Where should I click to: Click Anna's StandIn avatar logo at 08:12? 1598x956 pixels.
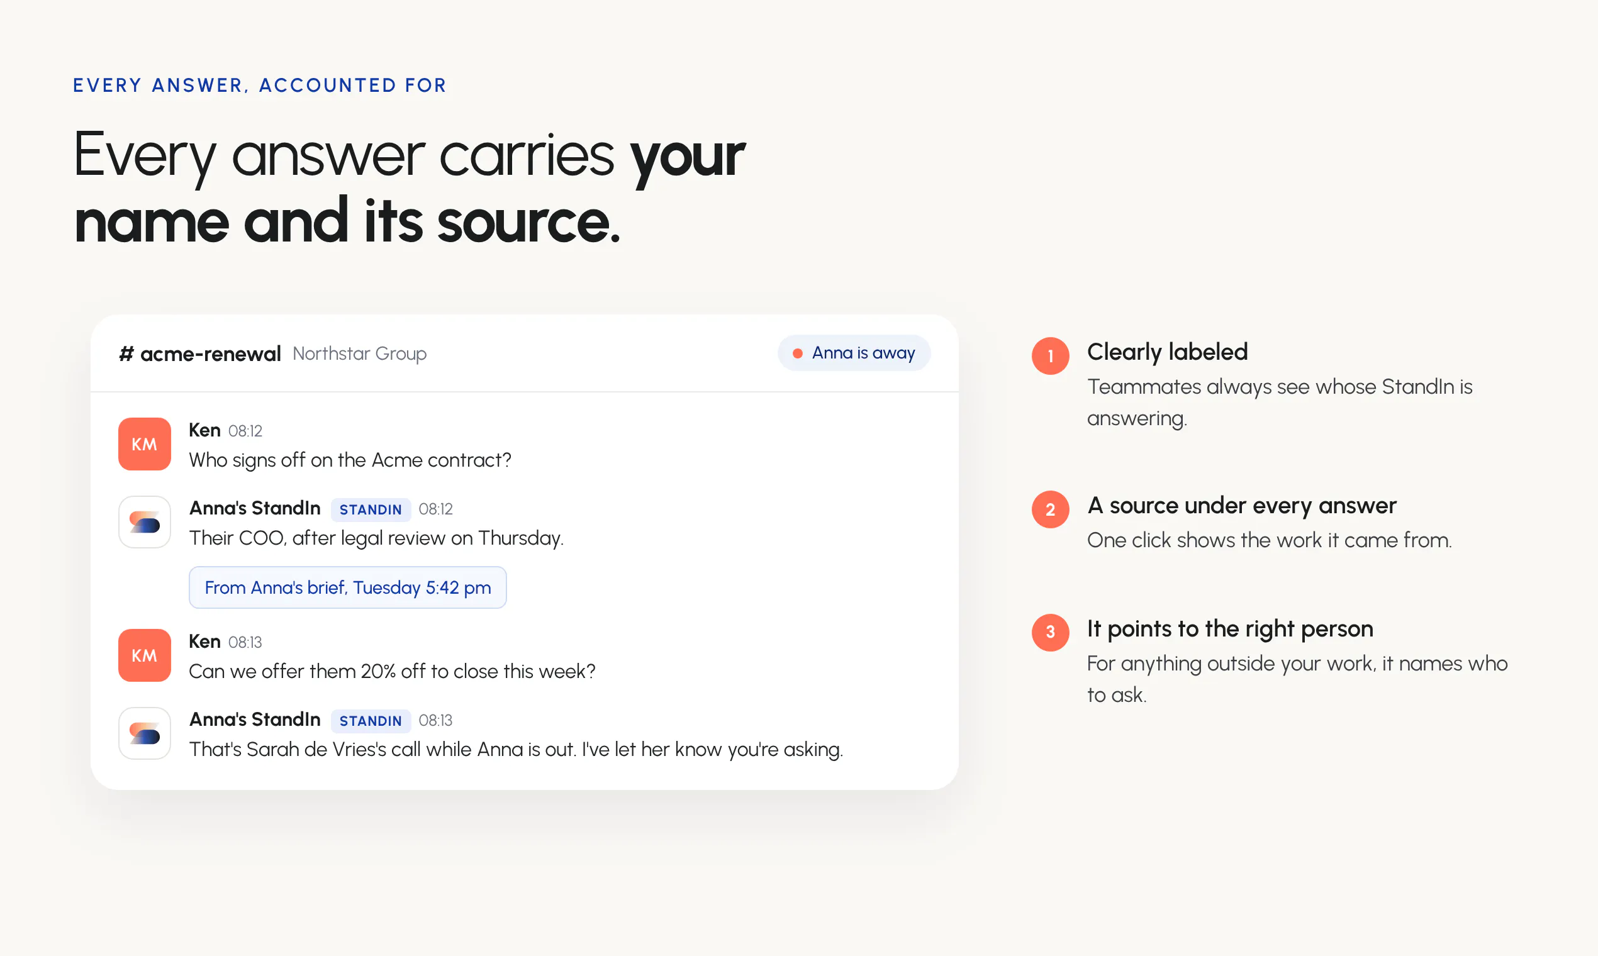click(144, 522)
